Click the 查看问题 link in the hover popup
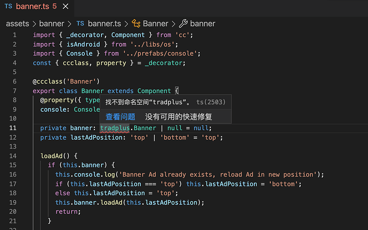 pos(120,117)
